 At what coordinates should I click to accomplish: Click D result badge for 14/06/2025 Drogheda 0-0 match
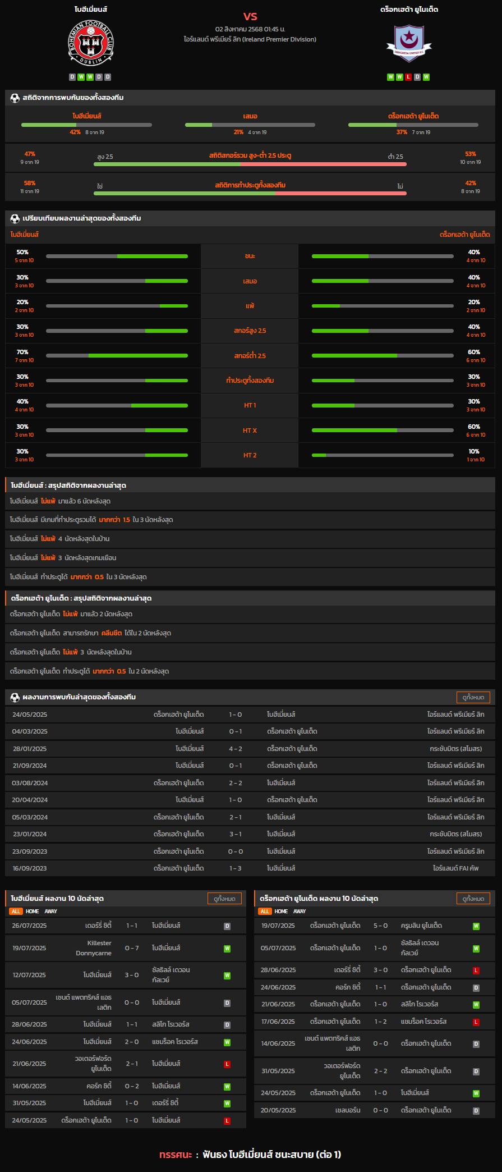pos(476,1045)
